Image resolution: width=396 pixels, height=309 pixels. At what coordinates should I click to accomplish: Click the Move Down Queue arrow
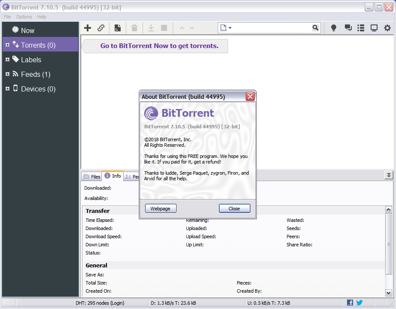[192, 28]
